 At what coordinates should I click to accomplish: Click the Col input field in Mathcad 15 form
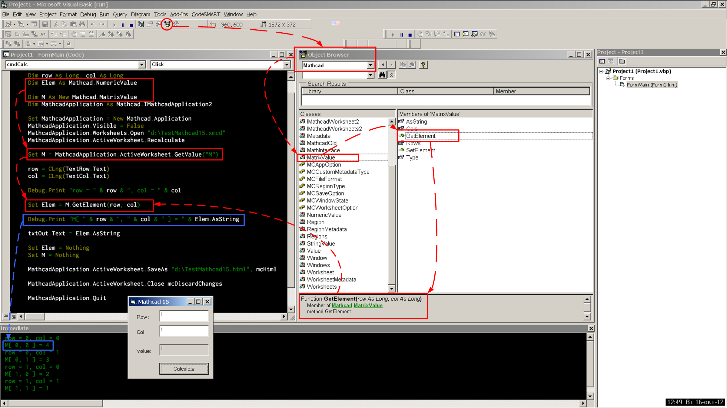click(184, 331)
